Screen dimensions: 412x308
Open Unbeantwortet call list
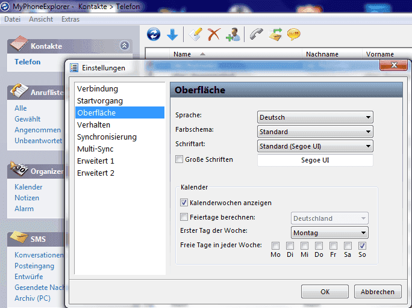coord(39,141)
